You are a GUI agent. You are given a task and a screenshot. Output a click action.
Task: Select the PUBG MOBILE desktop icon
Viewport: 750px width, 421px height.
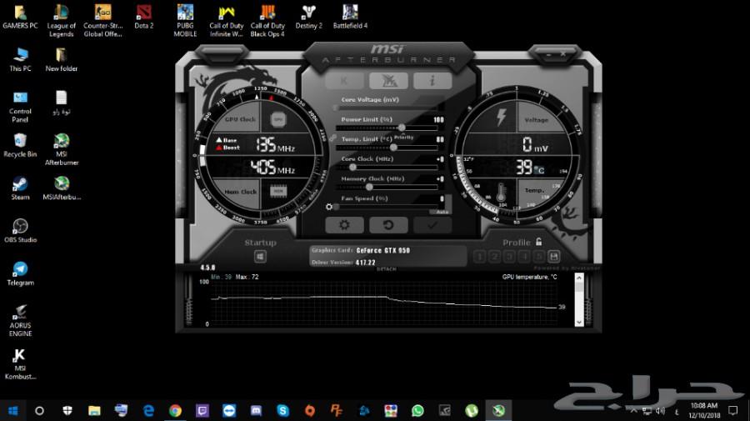click(x=185, y=21)
